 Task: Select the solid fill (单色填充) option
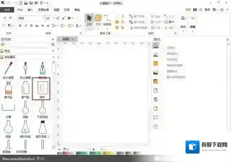(172, 54)
